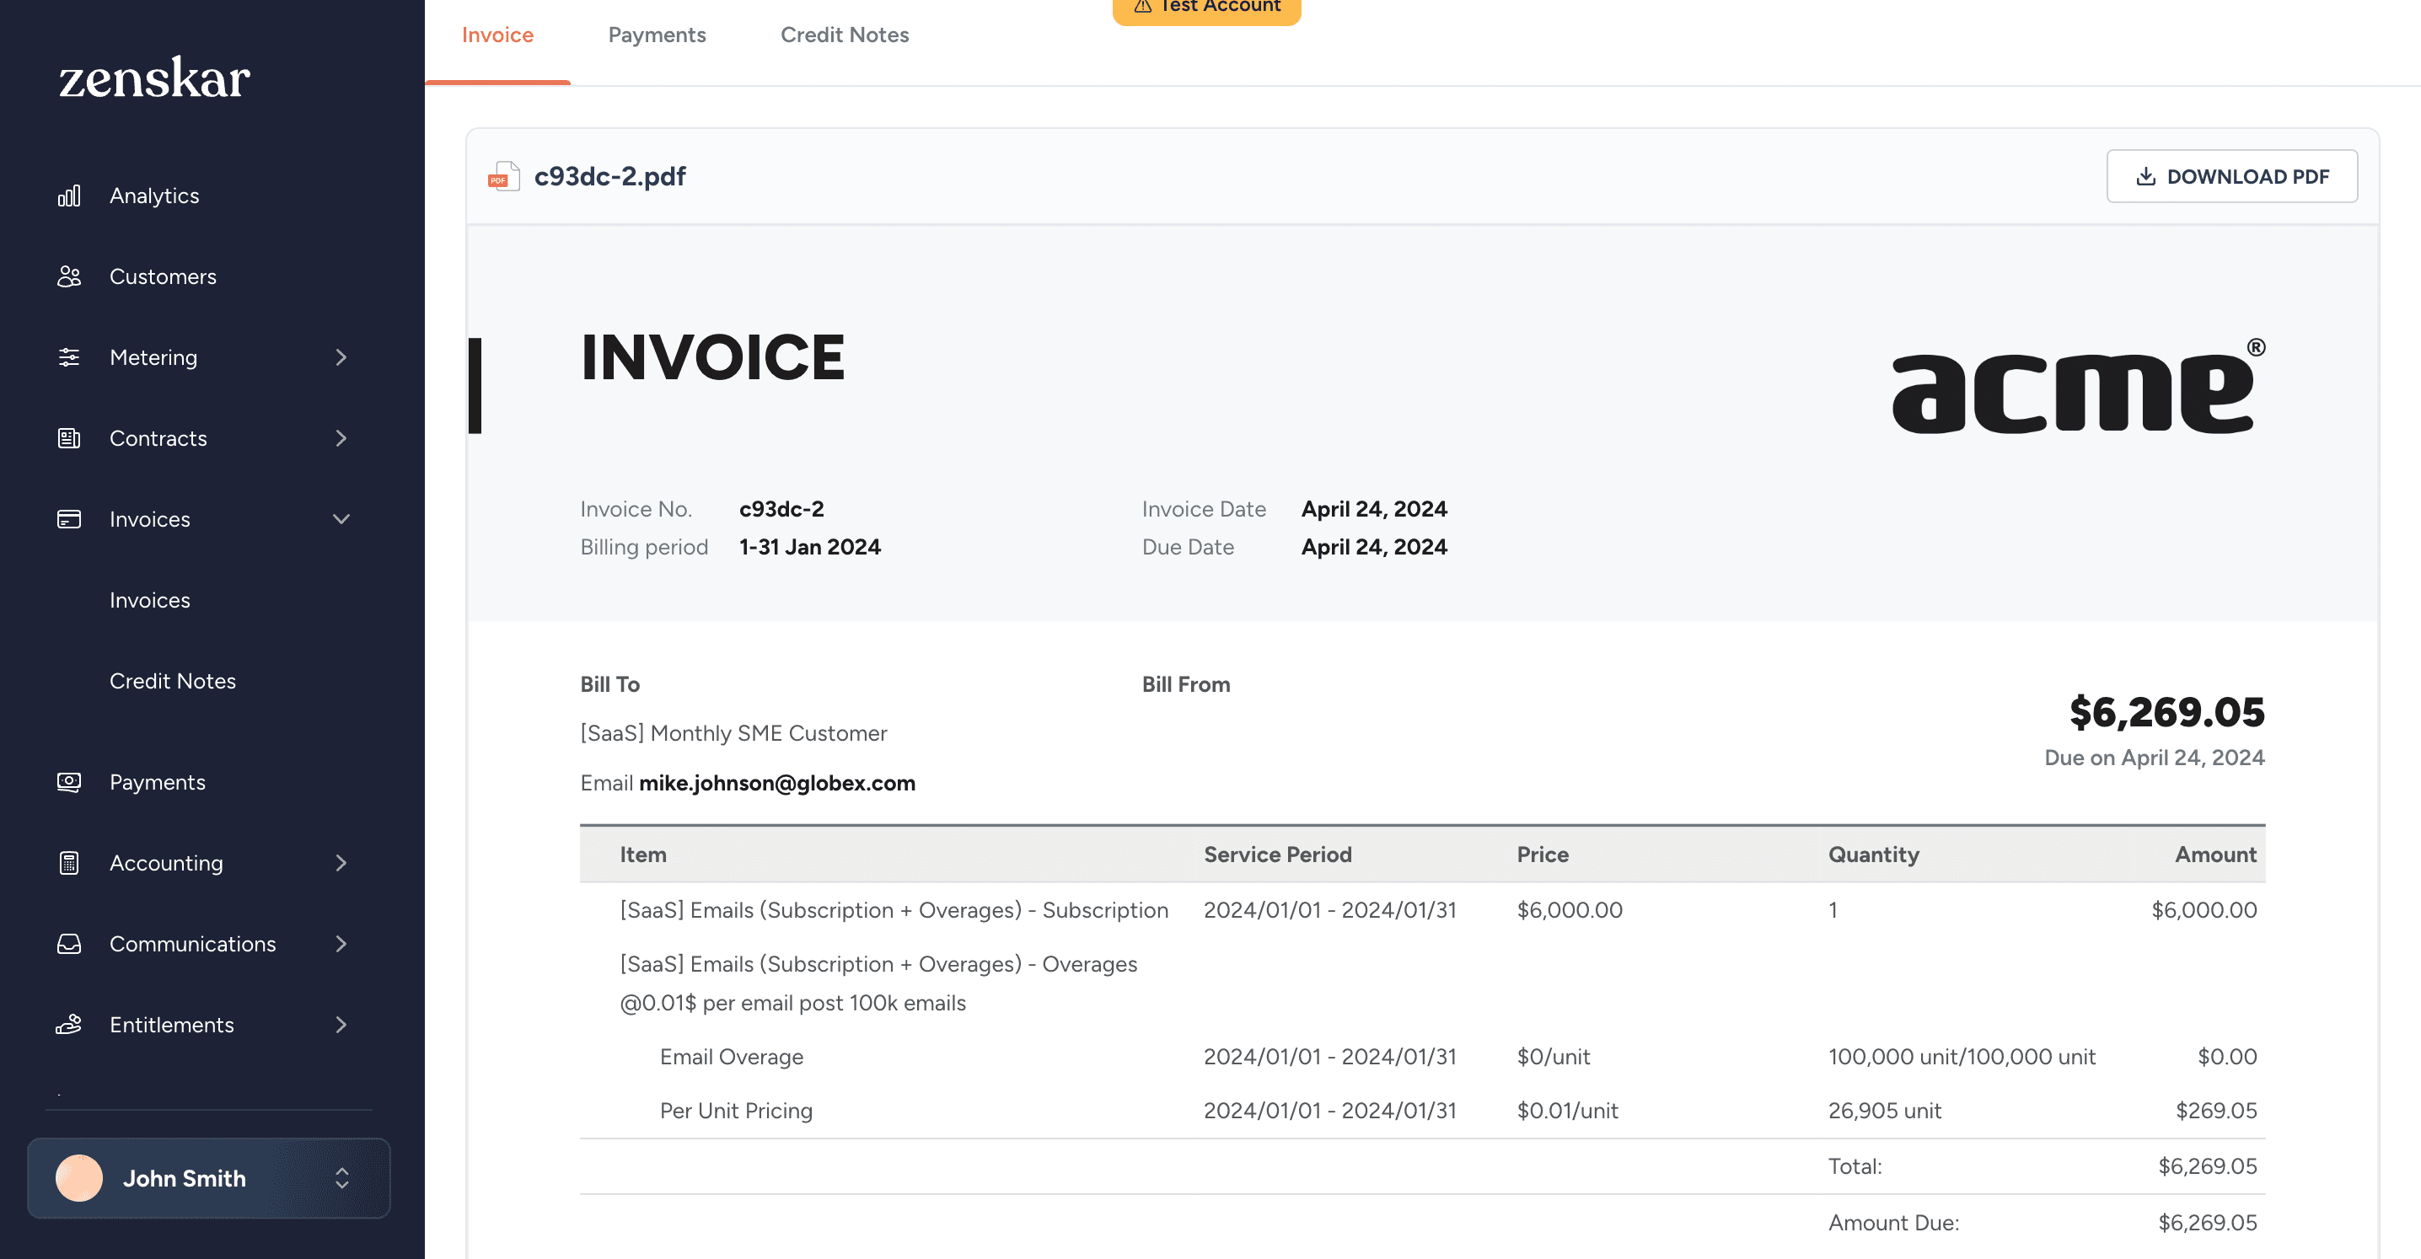2421x1259 pixels.
Task: Click the zenskar logo
Action: click(154, 78)
